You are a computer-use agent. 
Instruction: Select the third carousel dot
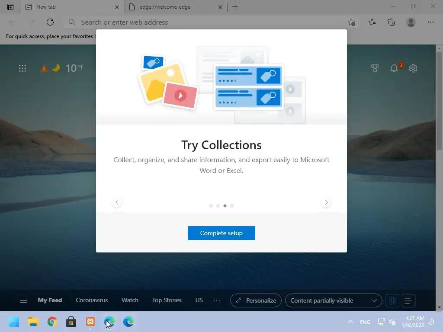point(225,206)
